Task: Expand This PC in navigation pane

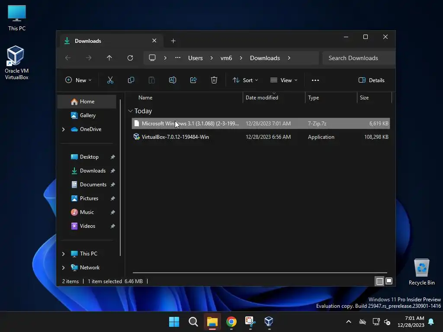Action: pos(63,254)
